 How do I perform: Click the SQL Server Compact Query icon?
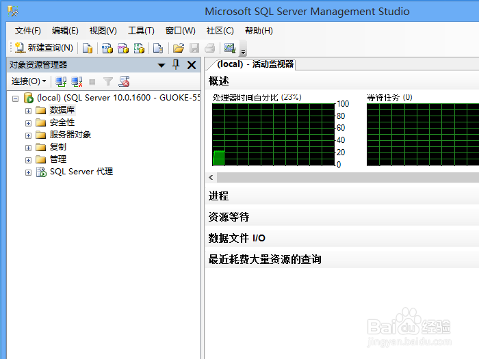point(158,48)
